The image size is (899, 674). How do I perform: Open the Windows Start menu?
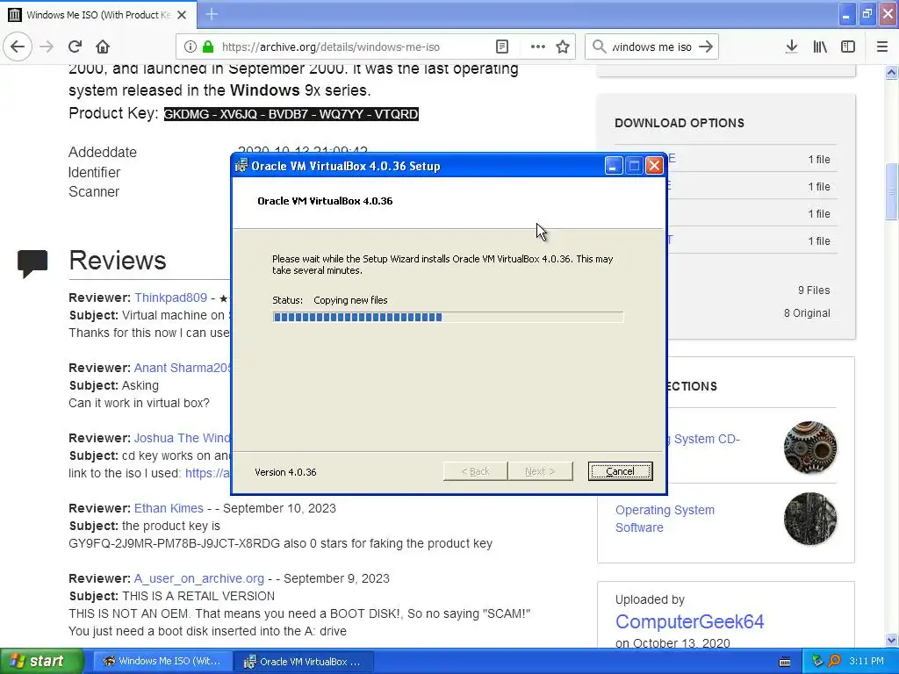[x=42, y=662]
